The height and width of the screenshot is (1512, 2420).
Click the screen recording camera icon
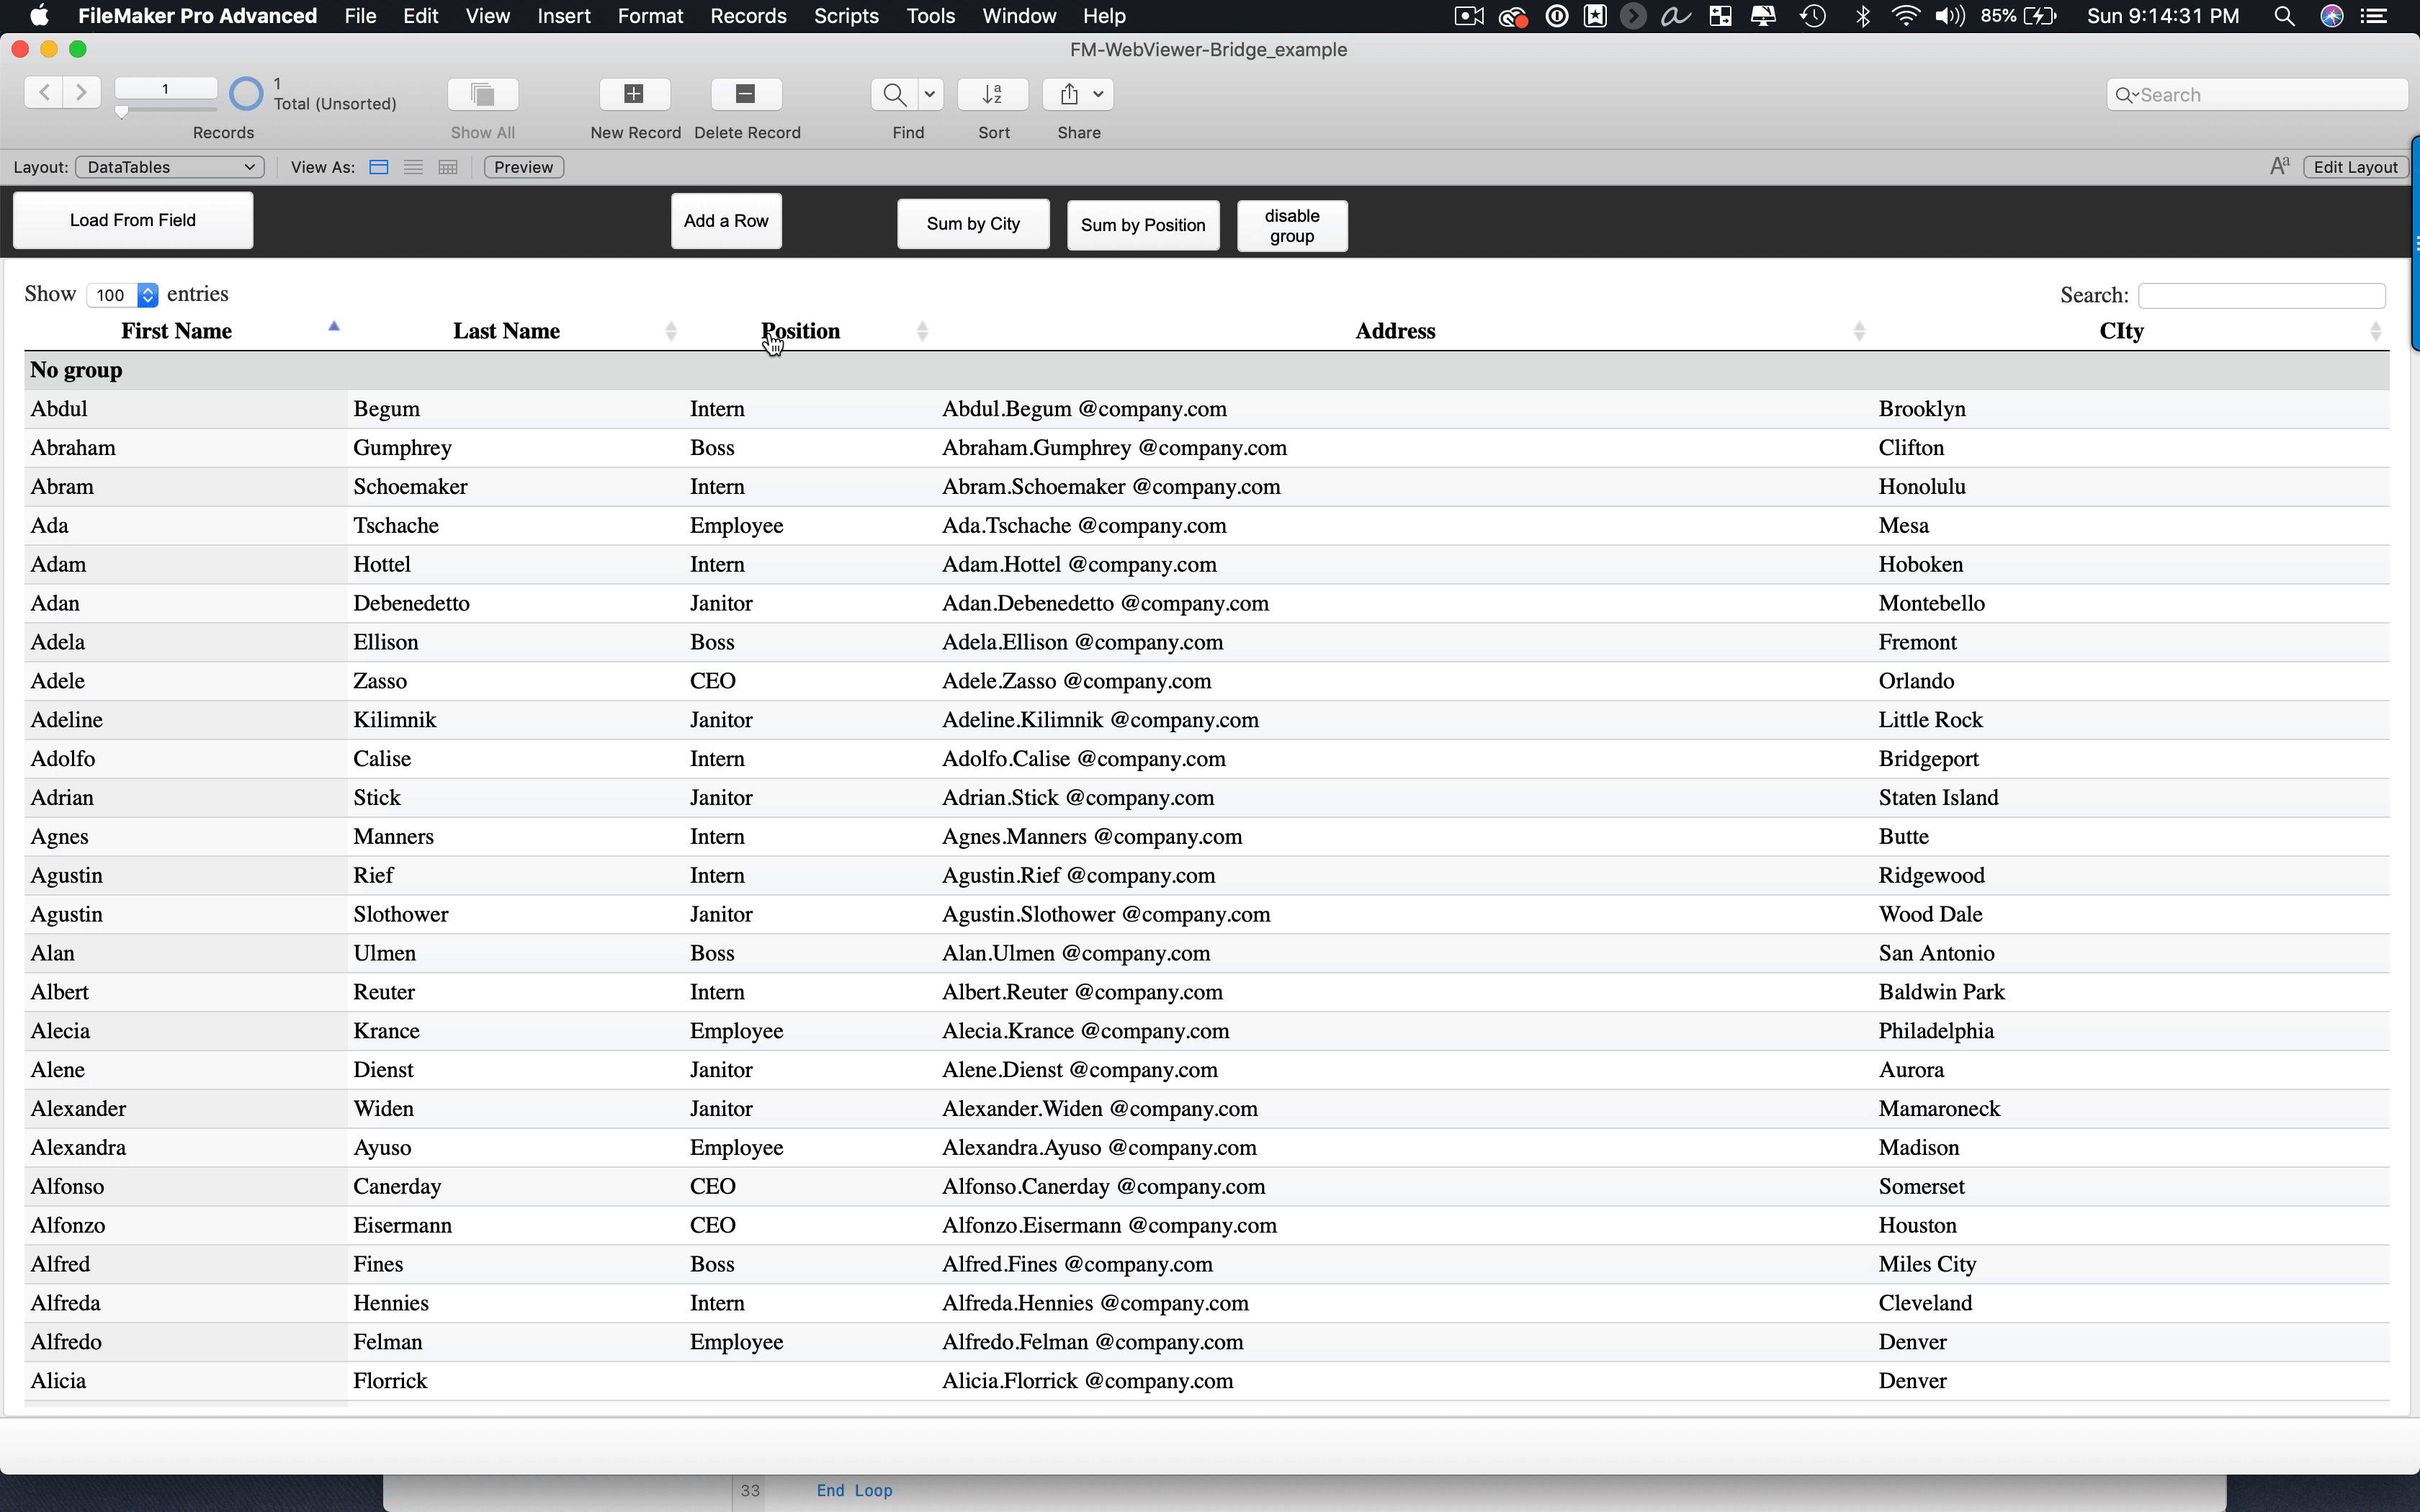coord(1469,16)
